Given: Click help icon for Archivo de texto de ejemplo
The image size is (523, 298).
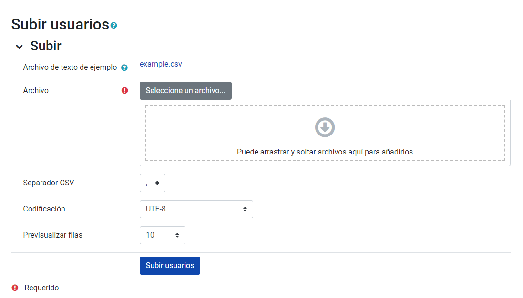Looking at the screenshot, I should [124, 67].
